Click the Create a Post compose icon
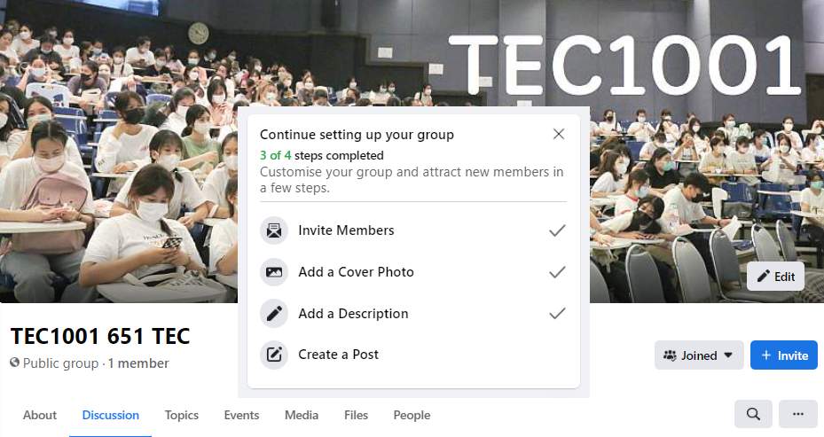824x437 pixels. click(x=275, y=355)
